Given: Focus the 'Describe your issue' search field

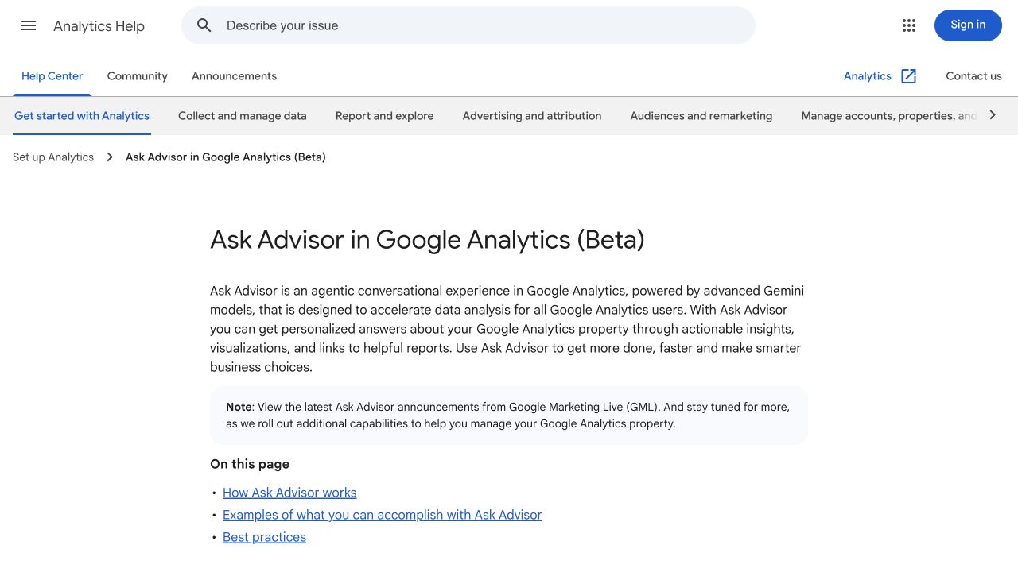Looking at the screenshot, I should tap(468, 25).
